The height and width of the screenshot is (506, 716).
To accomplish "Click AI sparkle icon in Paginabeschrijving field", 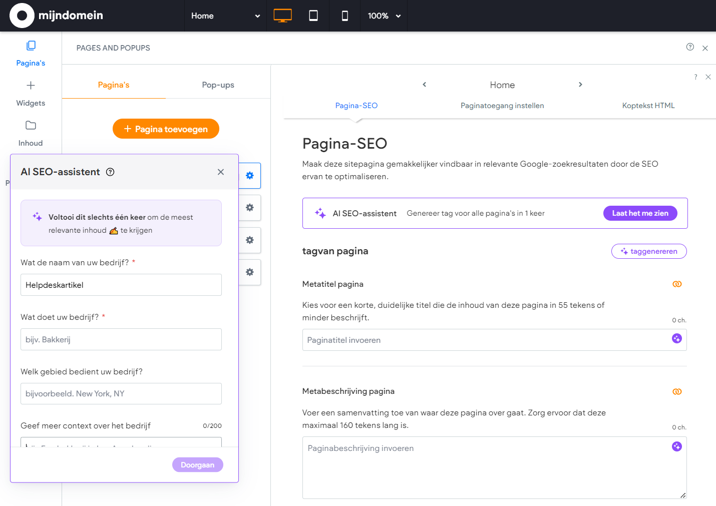I will pos(676,446).
